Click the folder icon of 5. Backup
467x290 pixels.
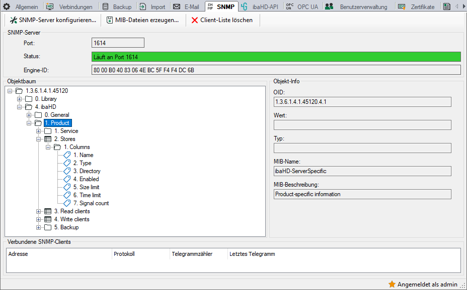click(48, 227)
